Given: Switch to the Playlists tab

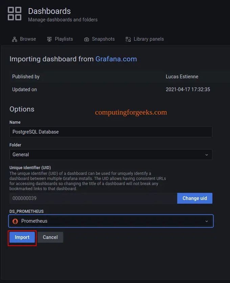Looking at the screenshot, I should 60,39.
